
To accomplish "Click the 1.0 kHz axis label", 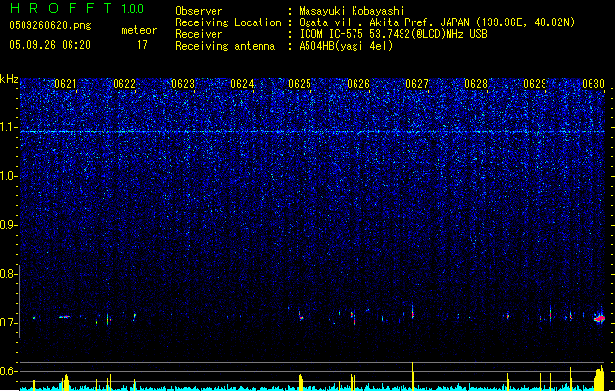I will [8, 176].
